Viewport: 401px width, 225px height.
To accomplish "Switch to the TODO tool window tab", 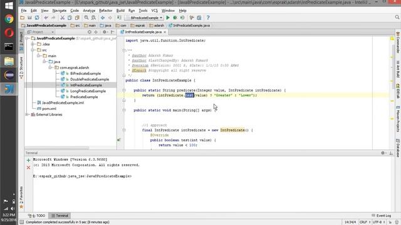I will point(37,216).
